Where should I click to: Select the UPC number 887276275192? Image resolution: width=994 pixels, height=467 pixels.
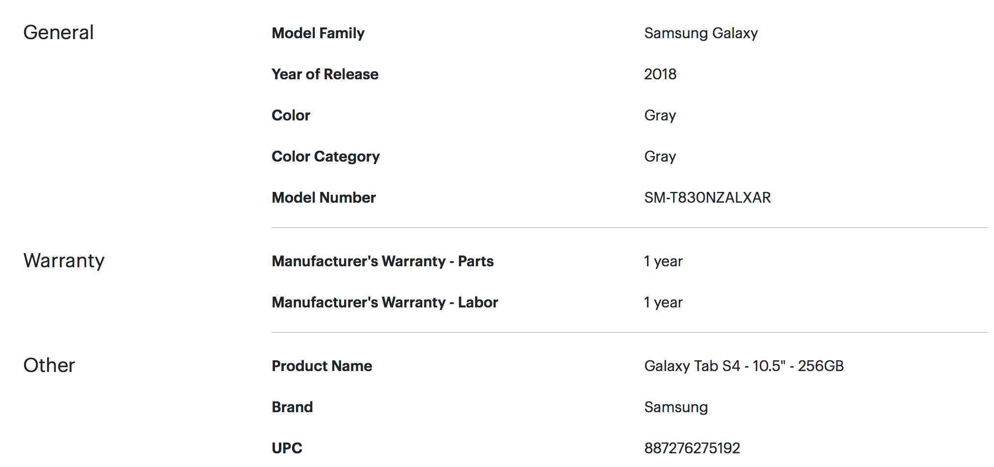pos(692,448)
